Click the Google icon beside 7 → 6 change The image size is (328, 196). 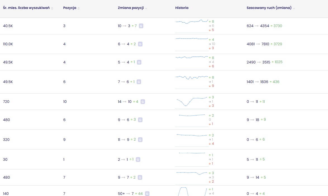point(139,82)
